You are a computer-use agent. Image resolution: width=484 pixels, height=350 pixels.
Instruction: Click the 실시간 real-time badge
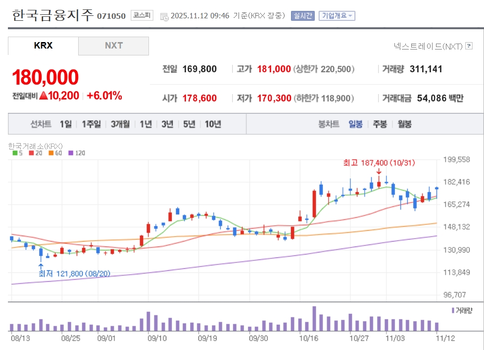(302, 16)
